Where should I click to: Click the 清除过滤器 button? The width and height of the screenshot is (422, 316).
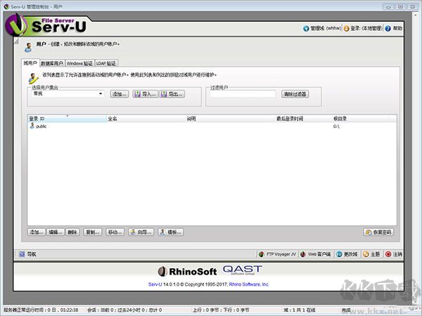pos(295,94)
